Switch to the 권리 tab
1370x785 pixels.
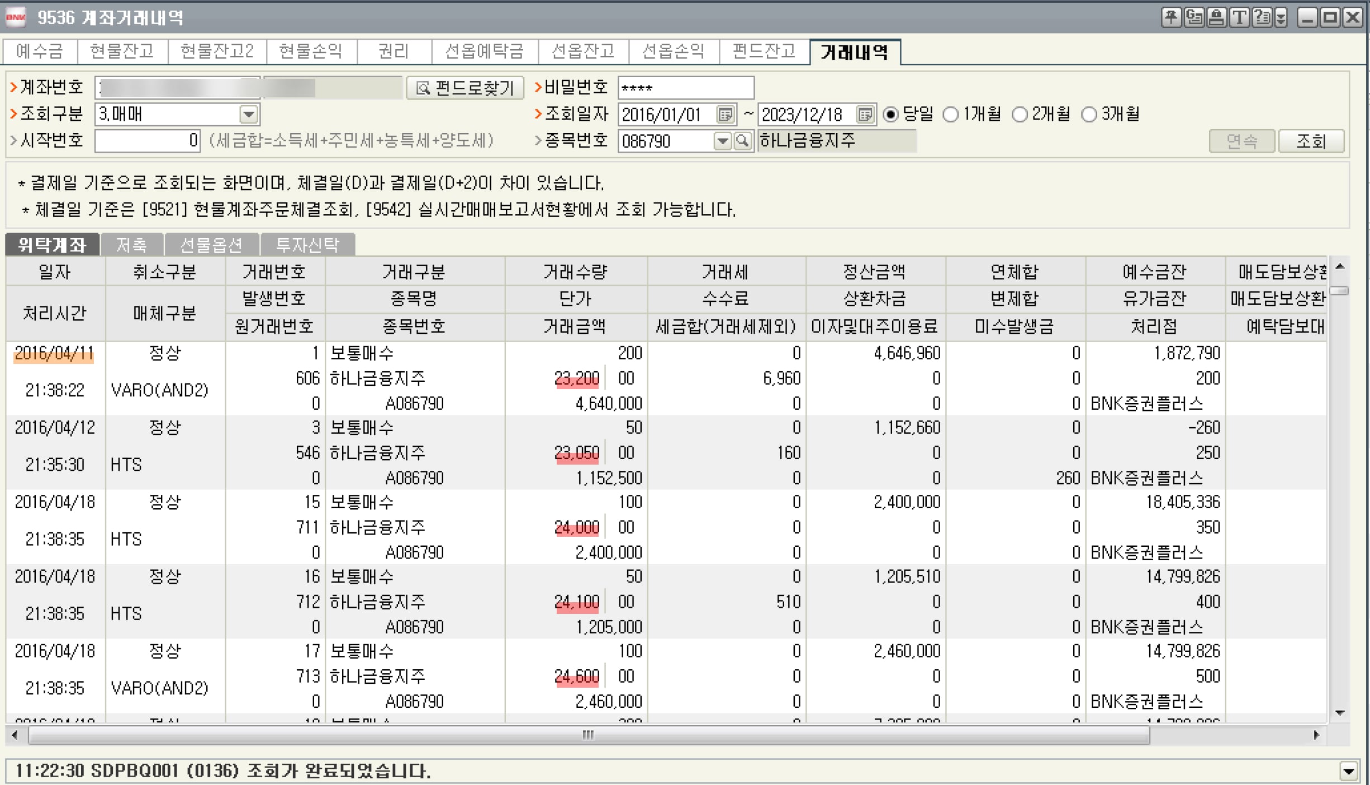(394, 51)
